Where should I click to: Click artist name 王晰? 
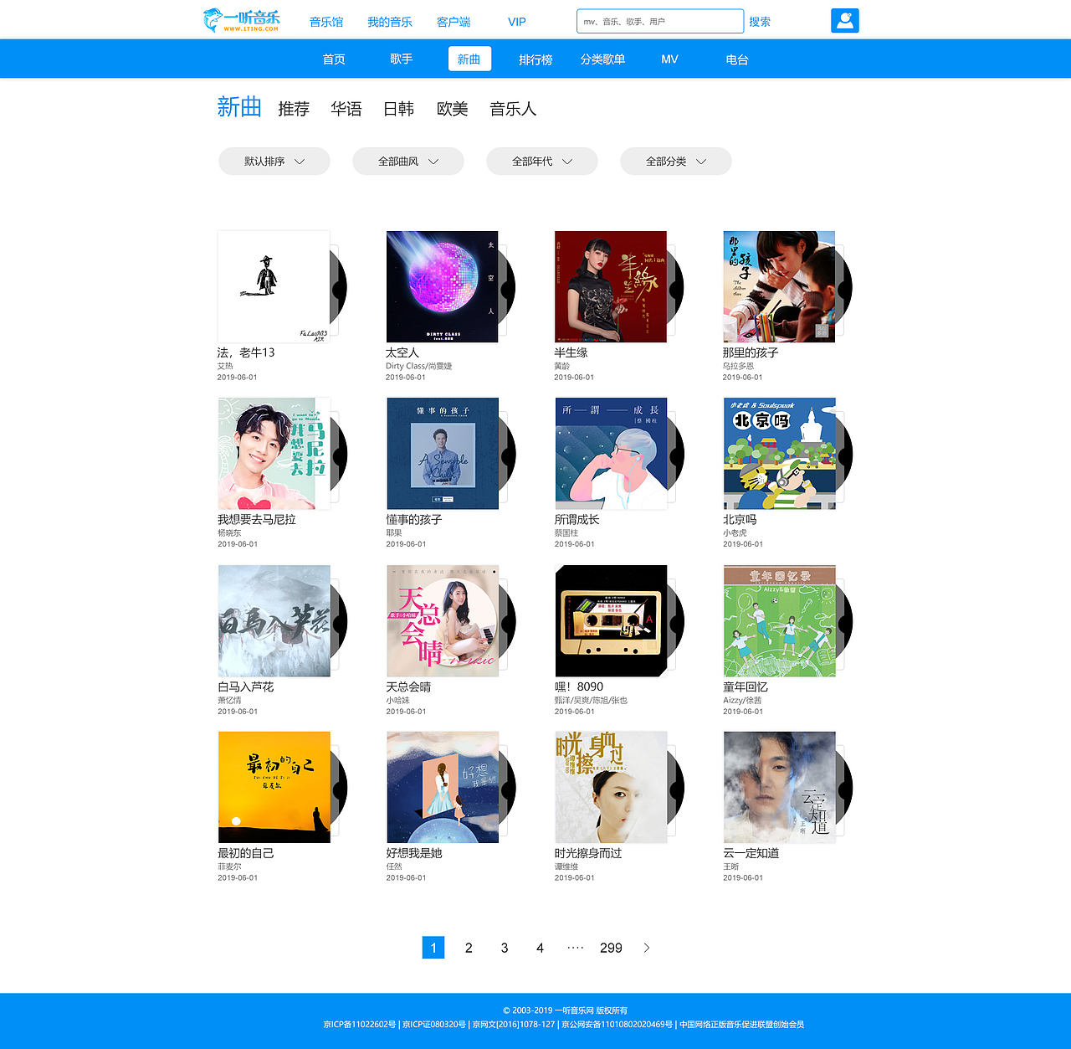tap(730, 866)
